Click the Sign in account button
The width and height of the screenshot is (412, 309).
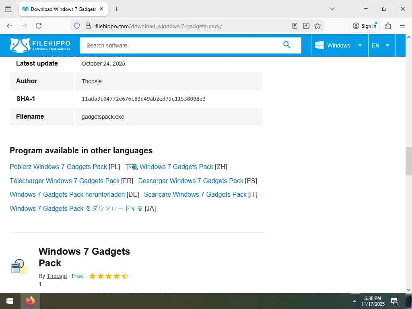(x=365, y=26)
